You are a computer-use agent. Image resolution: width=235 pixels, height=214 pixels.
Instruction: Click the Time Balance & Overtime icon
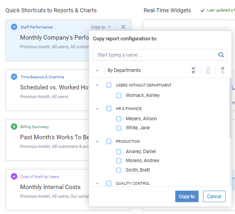[14, 77]
